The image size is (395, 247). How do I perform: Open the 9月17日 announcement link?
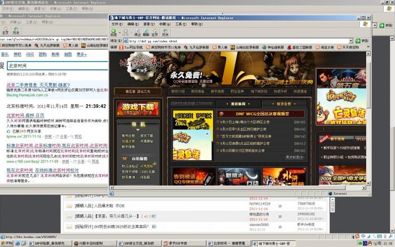coord(243,122)
